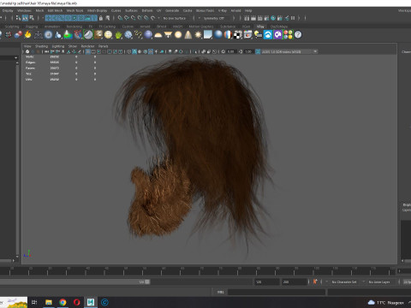Open the Curves menu
The image size is (411, 308).
click(x=116, y=10)
